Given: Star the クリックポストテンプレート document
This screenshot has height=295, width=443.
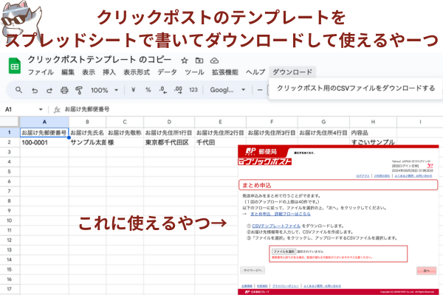Looking at the screenshot, I should pos(184,60).
